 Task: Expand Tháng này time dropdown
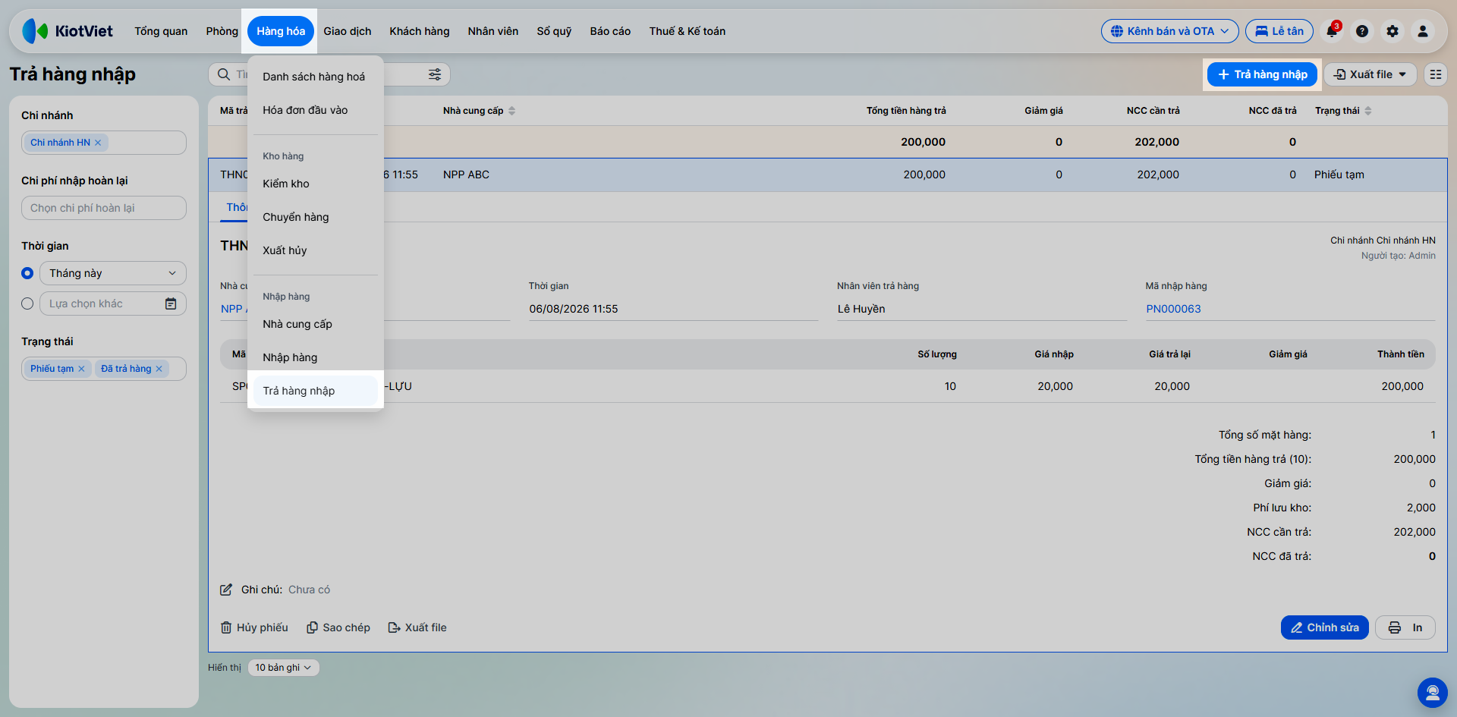click(x=113, y=273)
